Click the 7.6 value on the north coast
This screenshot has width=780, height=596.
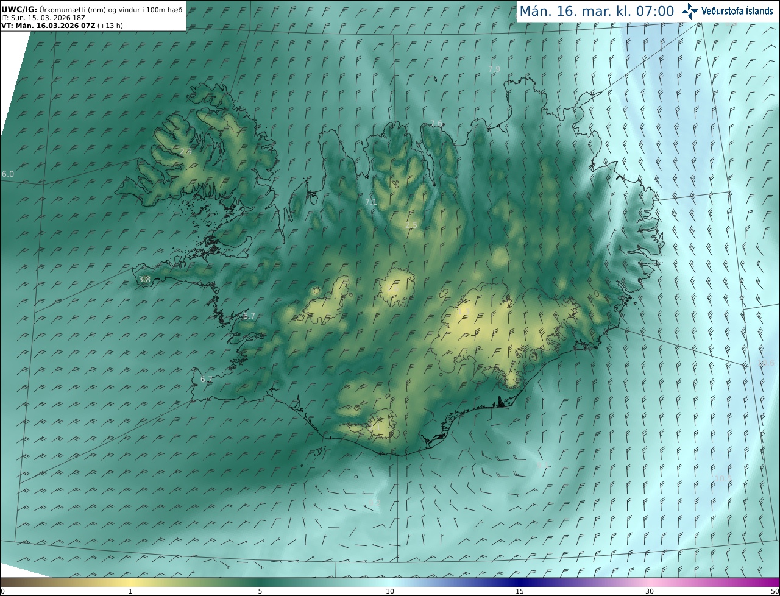[436, 124]
